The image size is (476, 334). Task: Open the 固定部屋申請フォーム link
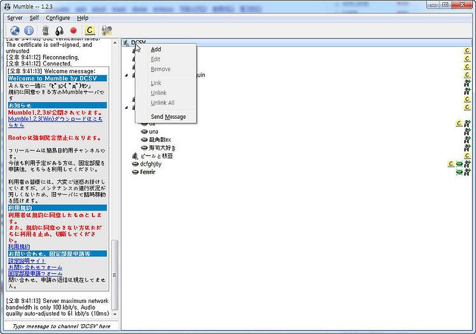[35, 273]
